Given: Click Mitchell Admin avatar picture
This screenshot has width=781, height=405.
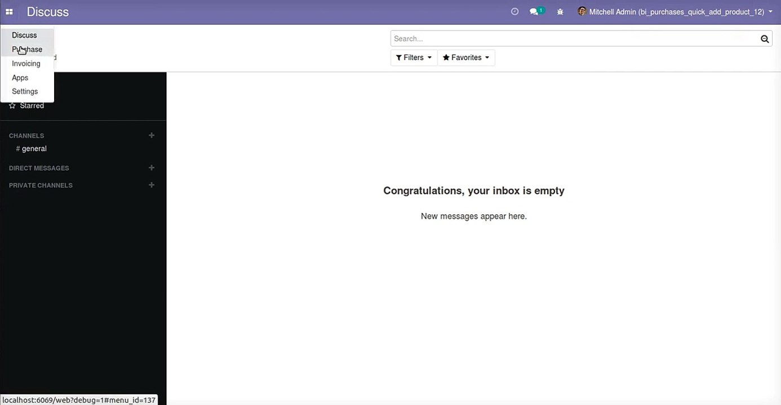Looking at the screenshot, I should [582, 11].
